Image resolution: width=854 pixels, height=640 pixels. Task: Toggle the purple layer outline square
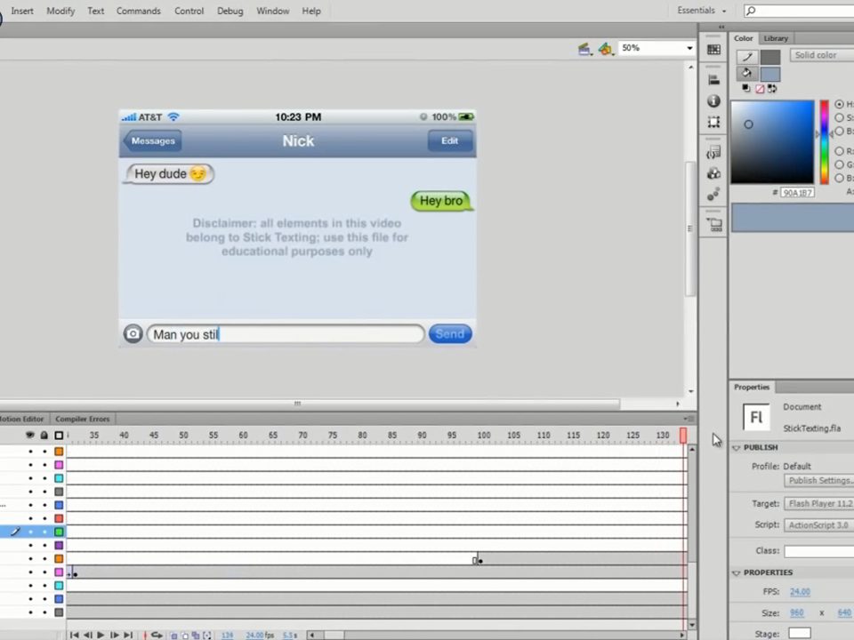point(59,545)
